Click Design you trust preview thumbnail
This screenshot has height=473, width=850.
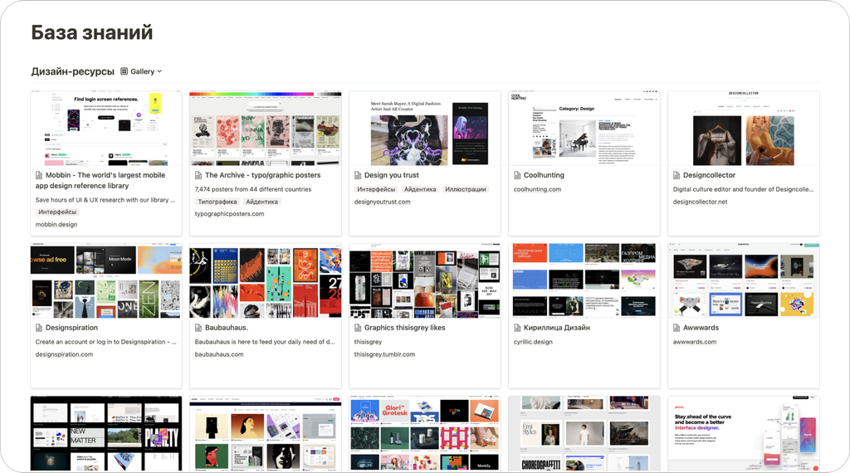pos(425,129)
